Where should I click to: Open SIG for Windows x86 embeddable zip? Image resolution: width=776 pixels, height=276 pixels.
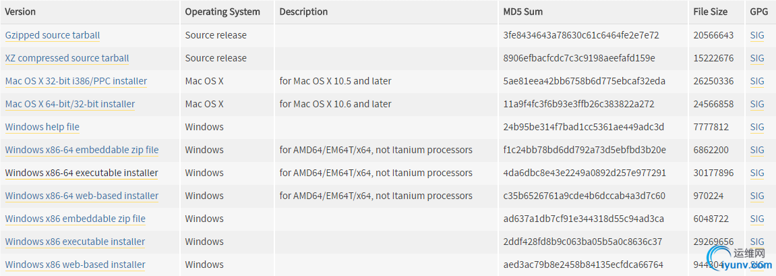point(757,219)
